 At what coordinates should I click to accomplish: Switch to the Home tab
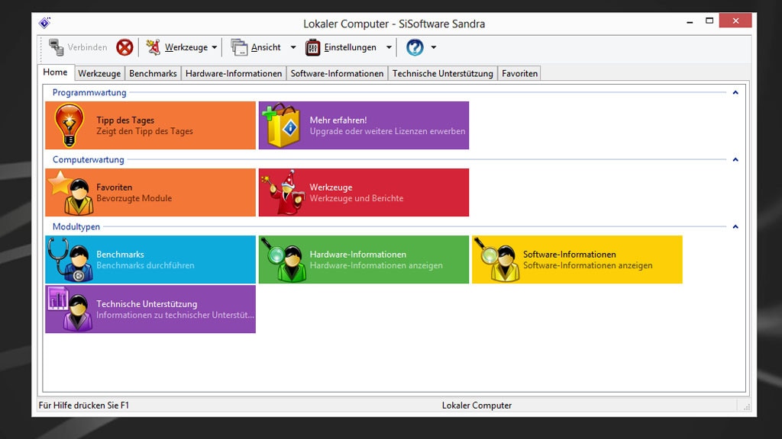[x=55, y=72]
